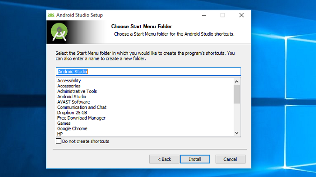Click the list scroll down arrow
The width and height of the screenshot is (316, 177).
[237, 133]
